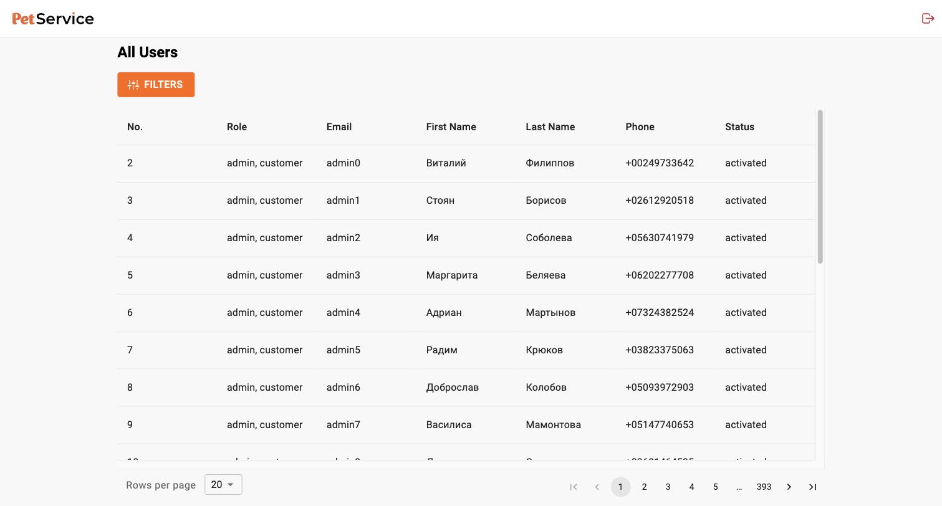
Task: Click last name Борисов
Action: click(x=546, y=200)
